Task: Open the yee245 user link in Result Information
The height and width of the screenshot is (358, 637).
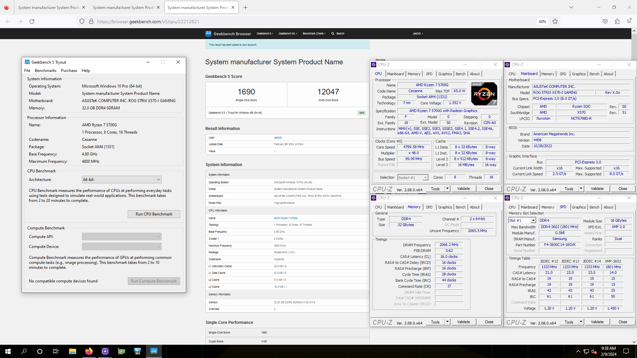Action: (278, 138)
